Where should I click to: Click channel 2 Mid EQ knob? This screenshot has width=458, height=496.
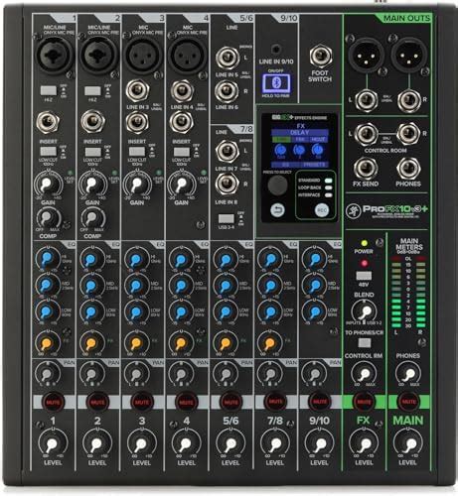click(91, 286)
